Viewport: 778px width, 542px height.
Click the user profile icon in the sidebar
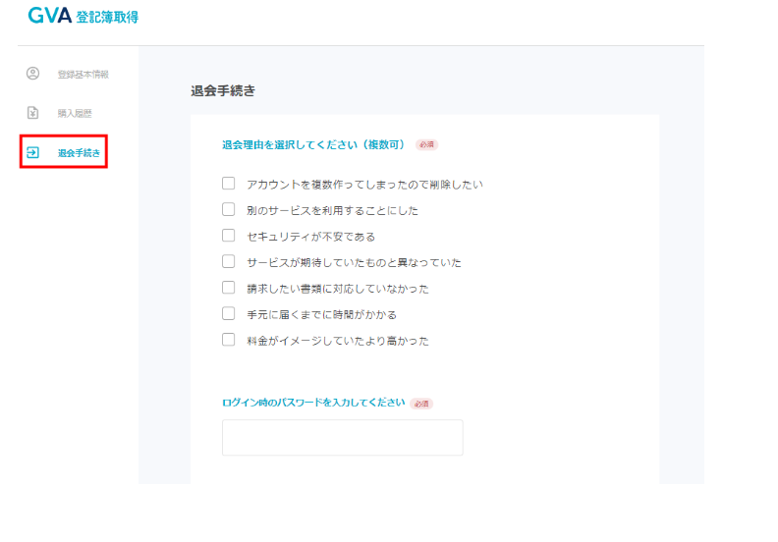pyautogui.click(x=32, y=74)
